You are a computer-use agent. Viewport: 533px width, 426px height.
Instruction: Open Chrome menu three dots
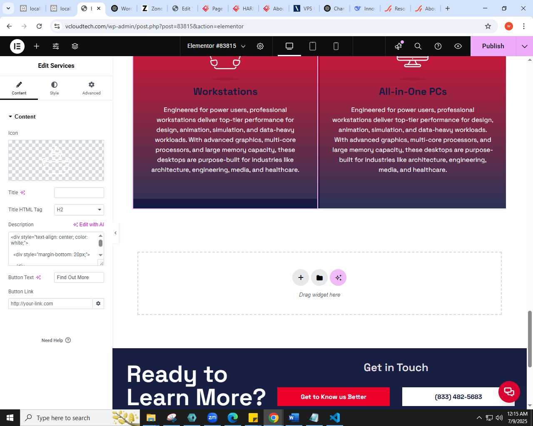523,26
